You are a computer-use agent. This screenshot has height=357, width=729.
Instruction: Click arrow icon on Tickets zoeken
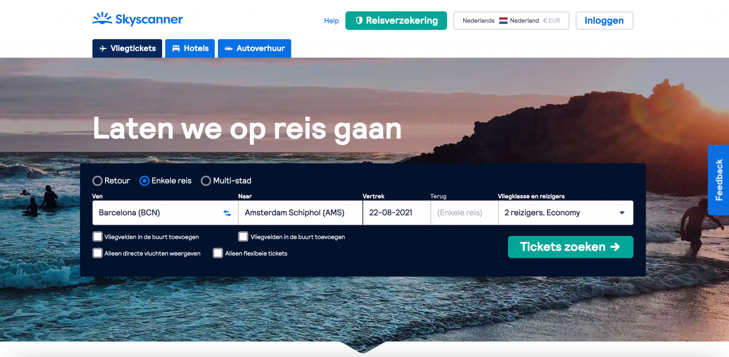pyautogui.click(x=615, y=247)
